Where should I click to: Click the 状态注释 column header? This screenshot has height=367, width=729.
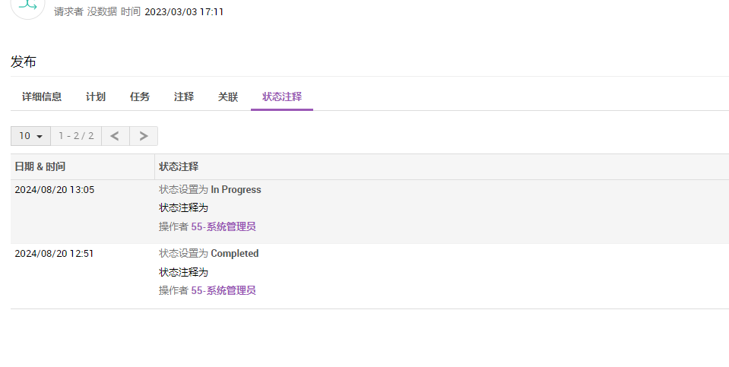click(x=179, y=166)
